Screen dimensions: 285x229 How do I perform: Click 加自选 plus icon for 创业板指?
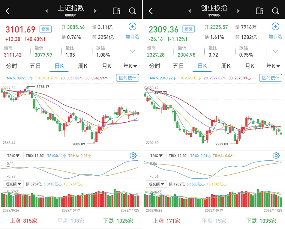275,27
